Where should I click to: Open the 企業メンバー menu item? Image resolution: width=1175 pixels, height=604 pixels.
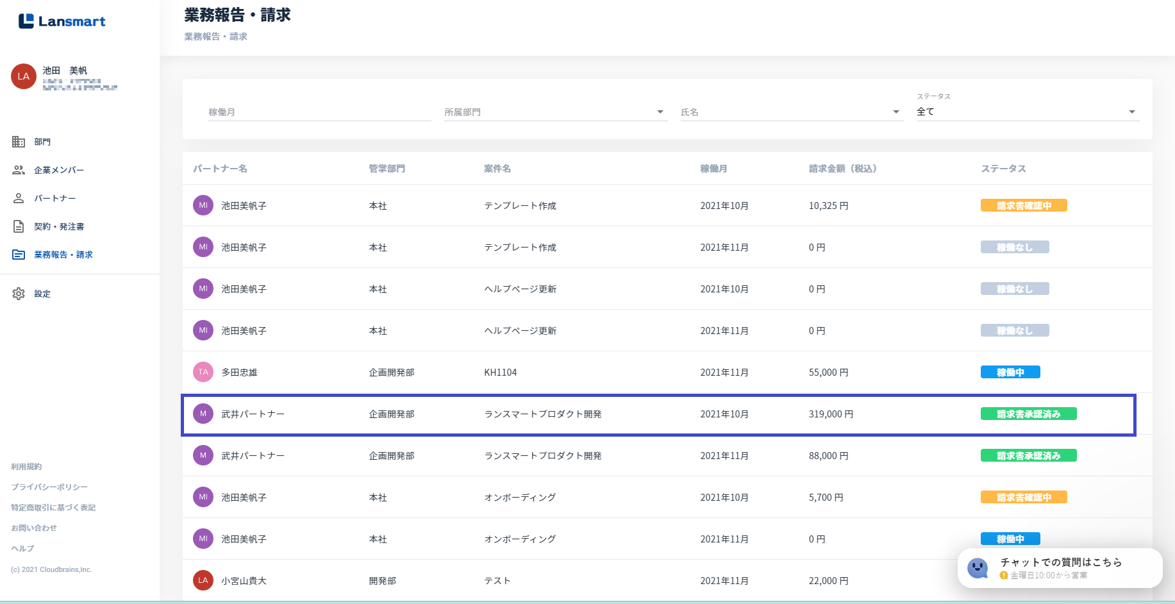pos(59,170)
